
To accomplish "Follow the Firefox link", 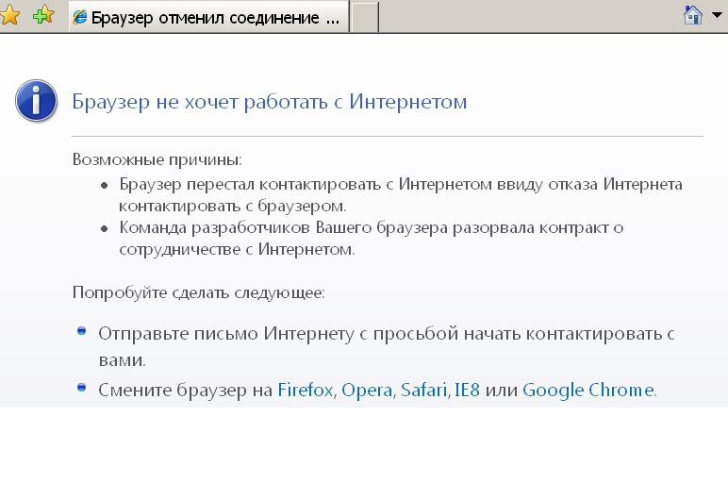I will tap(306, 390).
